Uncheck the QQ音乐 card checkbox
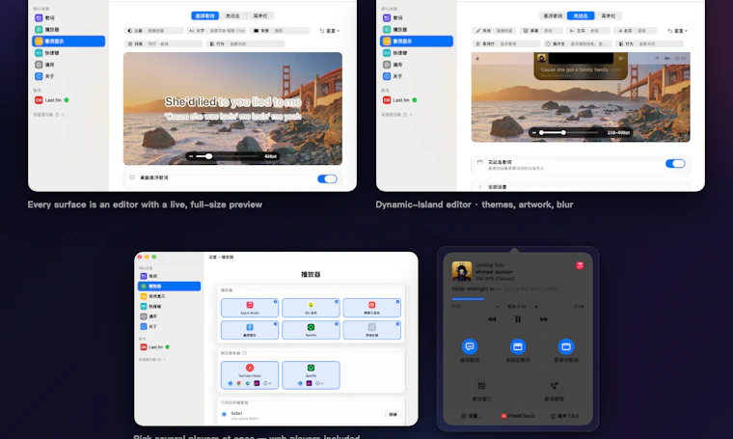733x439 pixels. [337, 302]
